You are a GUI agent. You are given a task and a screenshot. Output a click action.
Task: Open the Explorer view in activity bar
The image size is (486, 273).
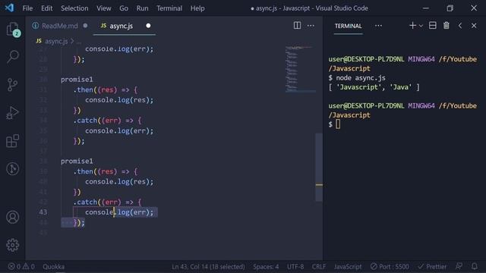pos(13,30)
